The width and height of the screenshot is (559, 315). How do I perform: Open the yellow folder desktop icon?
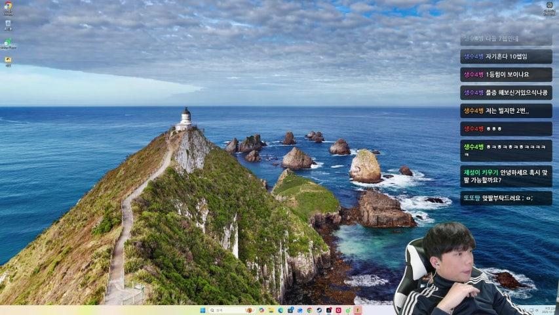tap(8, 61)
